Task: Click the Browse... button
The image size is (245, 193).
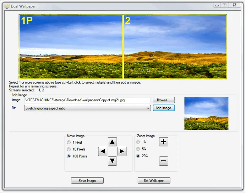Action: 164,100
